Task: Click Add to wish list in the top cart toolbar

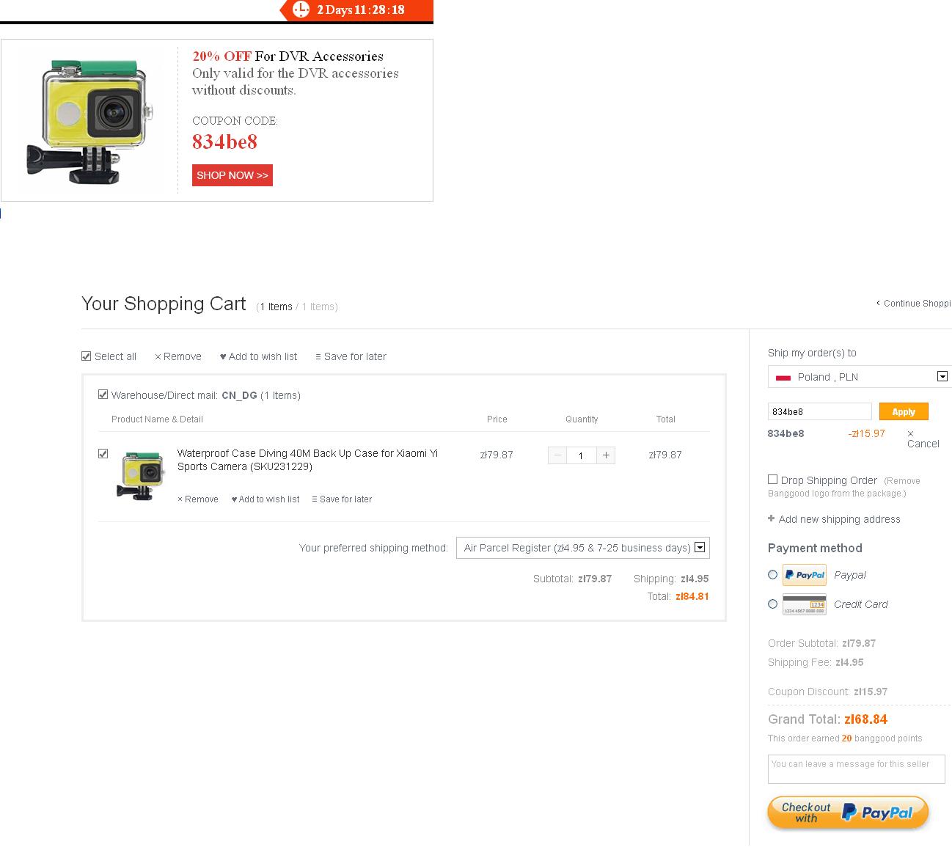Action: point(259,356)
